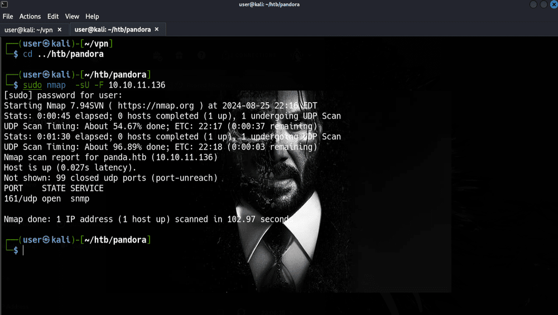Open the Edit menu
This screenshot has height=315, width=558.
click(x=52, y=16)
